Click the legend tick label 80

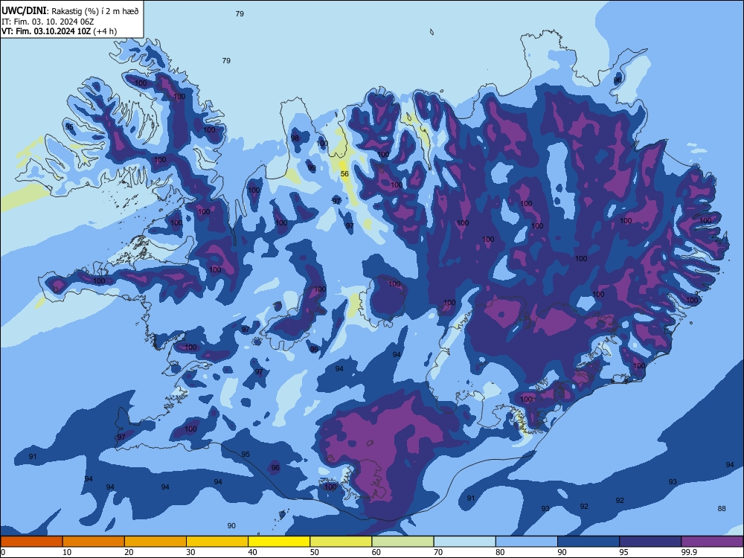pyautogui.click(x=500, y=552)
